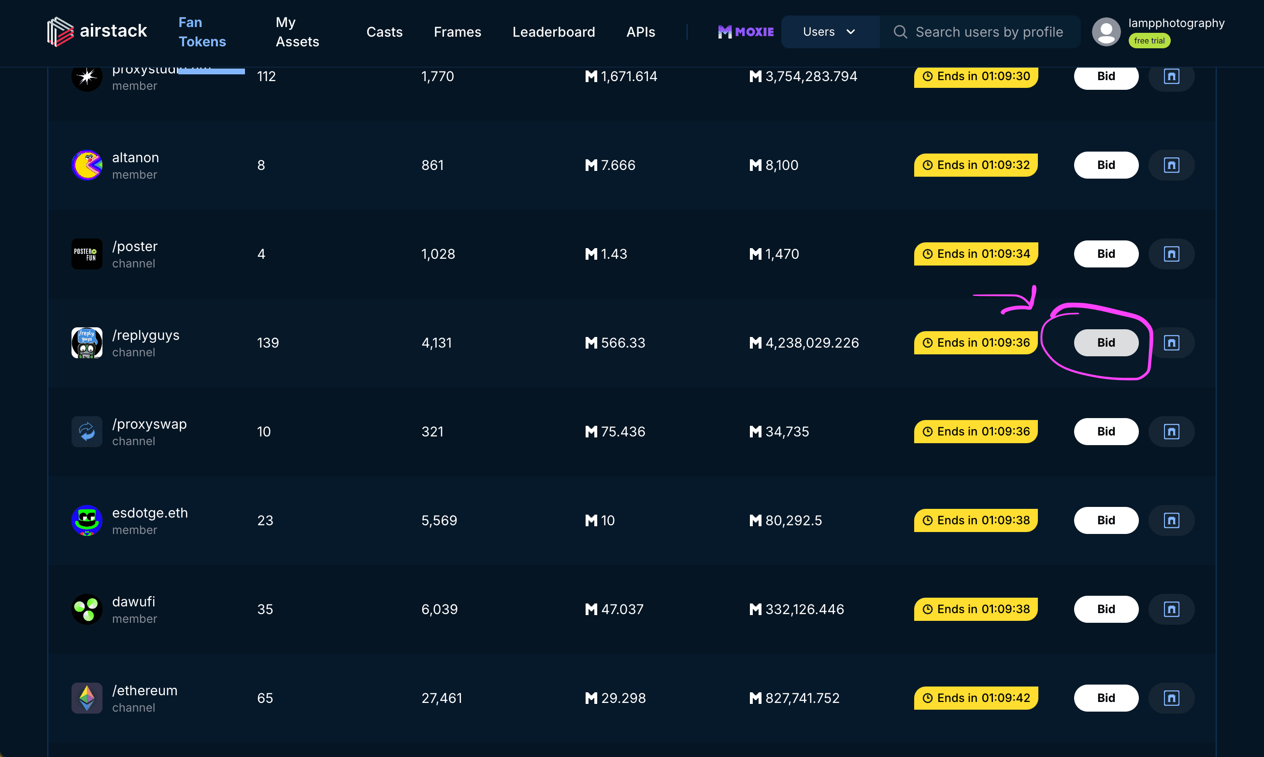Open lampphotography username link

click(x=1176, y=23)
